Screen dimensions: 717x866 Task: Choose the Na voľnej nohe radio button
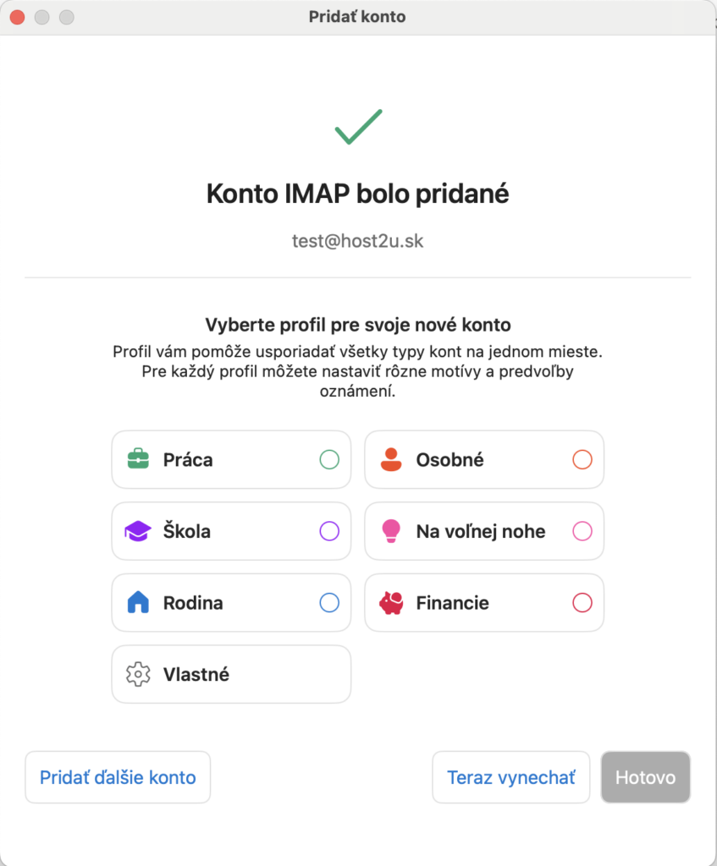tap(582, 531)
